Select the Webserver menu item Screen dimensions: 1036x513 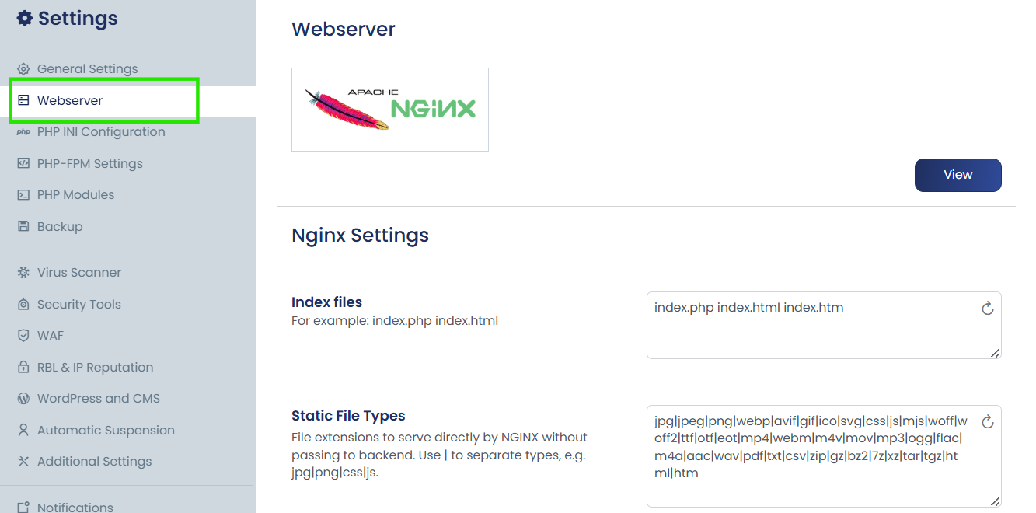point(128,101)
